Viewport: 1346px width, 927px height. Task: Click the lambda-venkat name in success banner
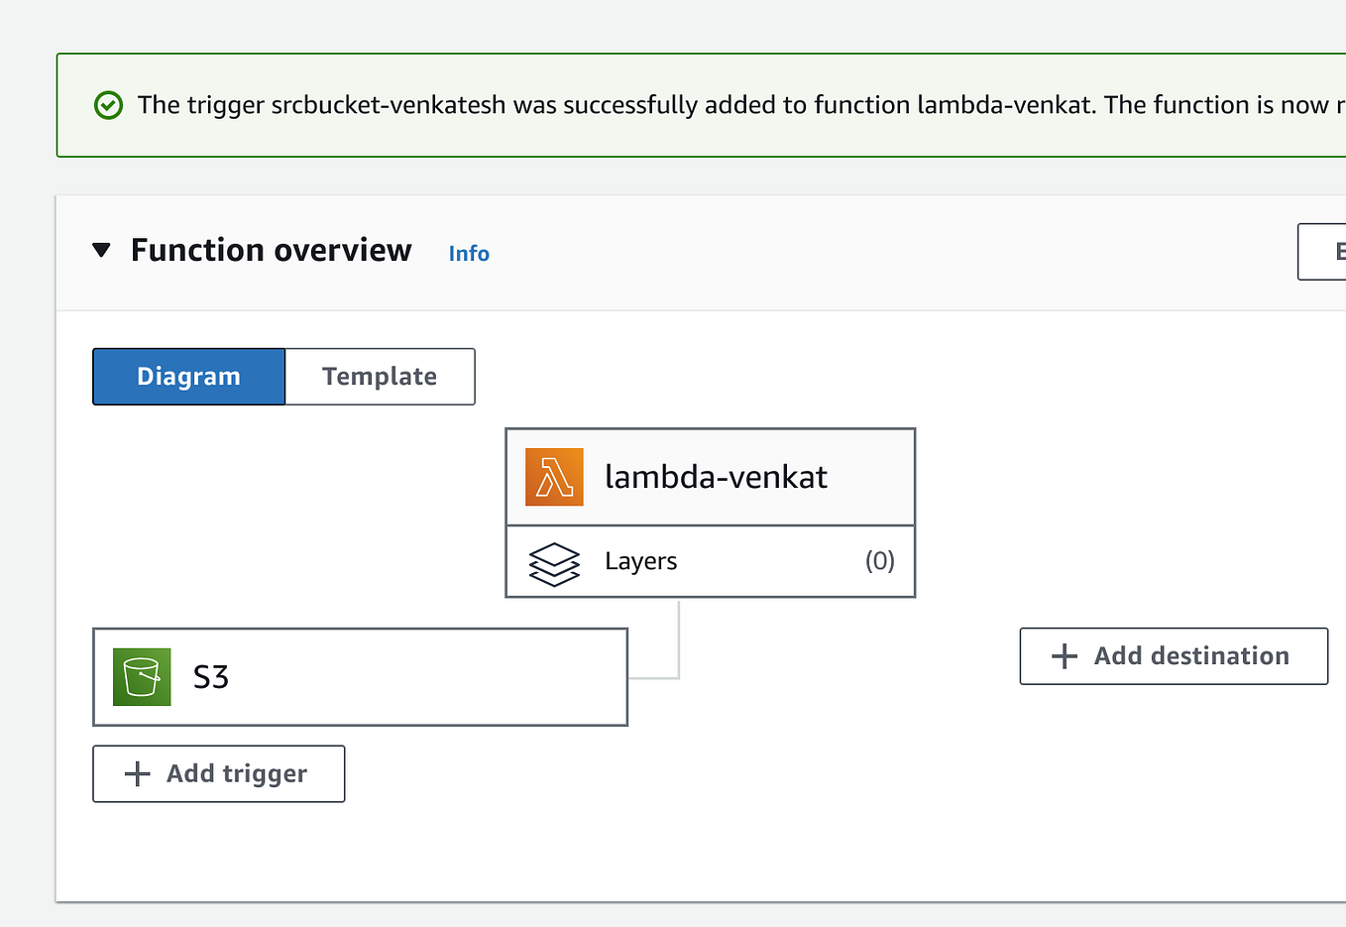point(1003,105)
